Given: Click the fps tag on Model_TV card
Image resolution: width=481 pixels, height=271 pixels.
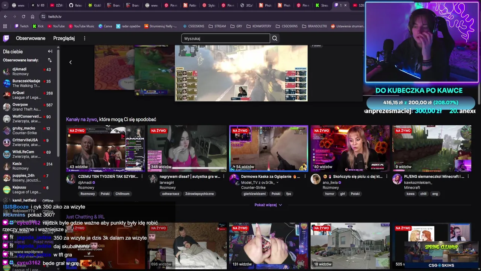Looking at the screenshot, I should (289, 194).
